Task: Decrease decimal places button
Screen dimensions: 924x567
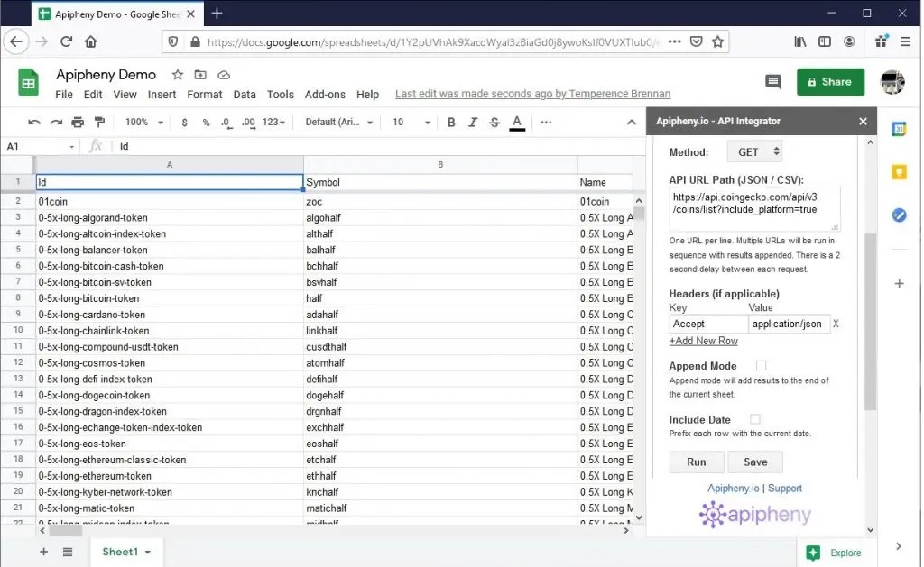Action: tap(226, 123)
